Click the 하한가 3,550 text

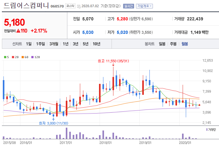click(141, 32)
